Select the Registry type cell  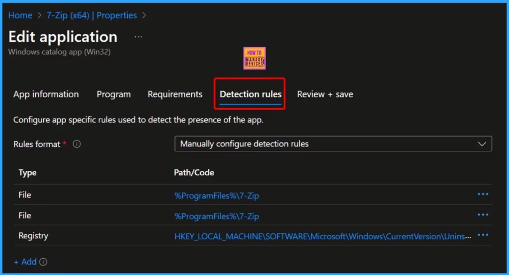[33, 236]
